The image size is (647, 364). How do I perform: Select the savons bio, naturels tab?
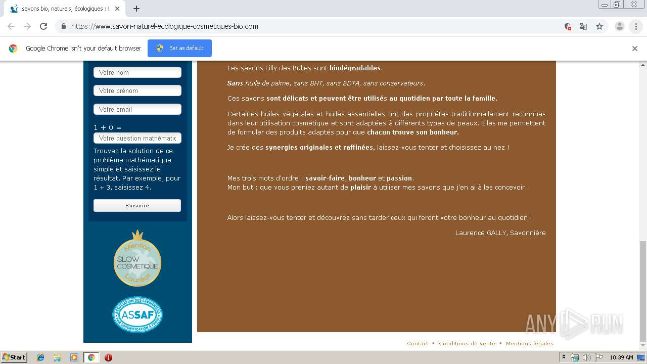pyautogui.click(x=65, y=9)
